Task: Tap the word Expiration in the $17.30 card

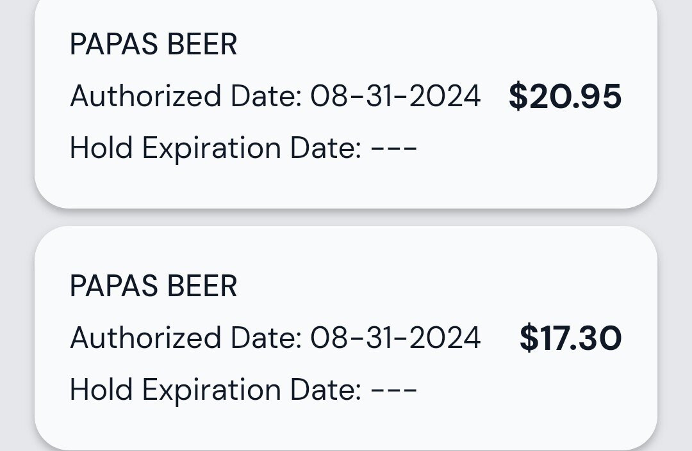Action: pyautogui.click(x=211, y=390)
